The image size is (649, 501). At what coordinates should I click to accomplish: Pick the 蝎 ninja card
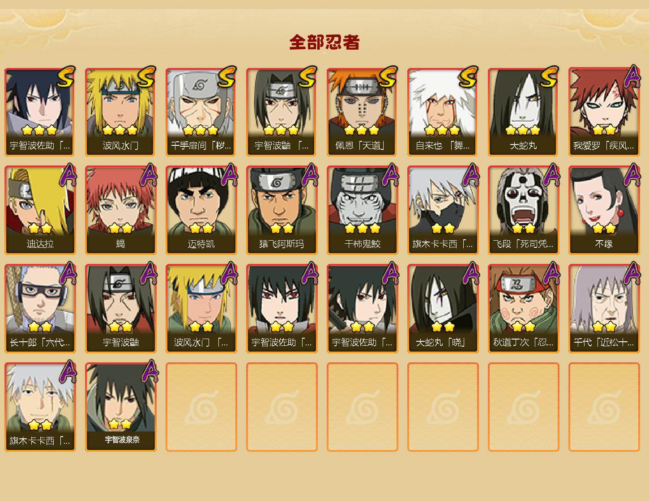pyautogui.click(x=120, y=210)
